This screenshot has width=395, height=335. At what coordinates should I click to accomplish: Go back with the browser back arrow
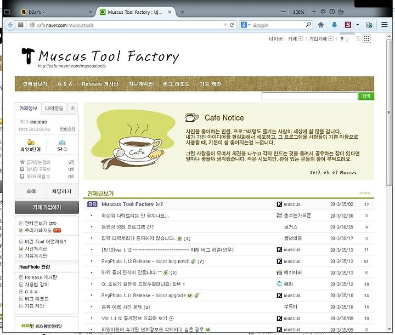pyautogui.click(x=10, y=25)
